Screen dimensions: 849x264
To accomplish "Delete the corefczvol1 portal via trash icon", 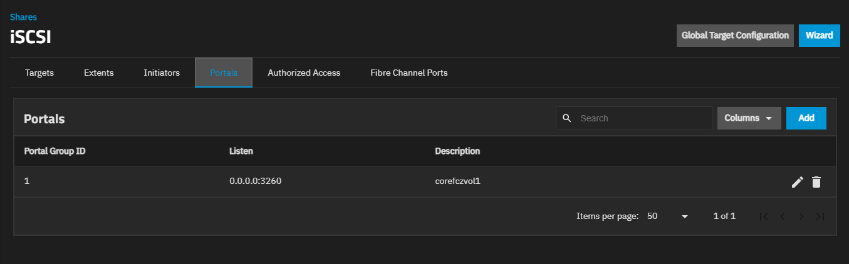I will click(816, 182).
